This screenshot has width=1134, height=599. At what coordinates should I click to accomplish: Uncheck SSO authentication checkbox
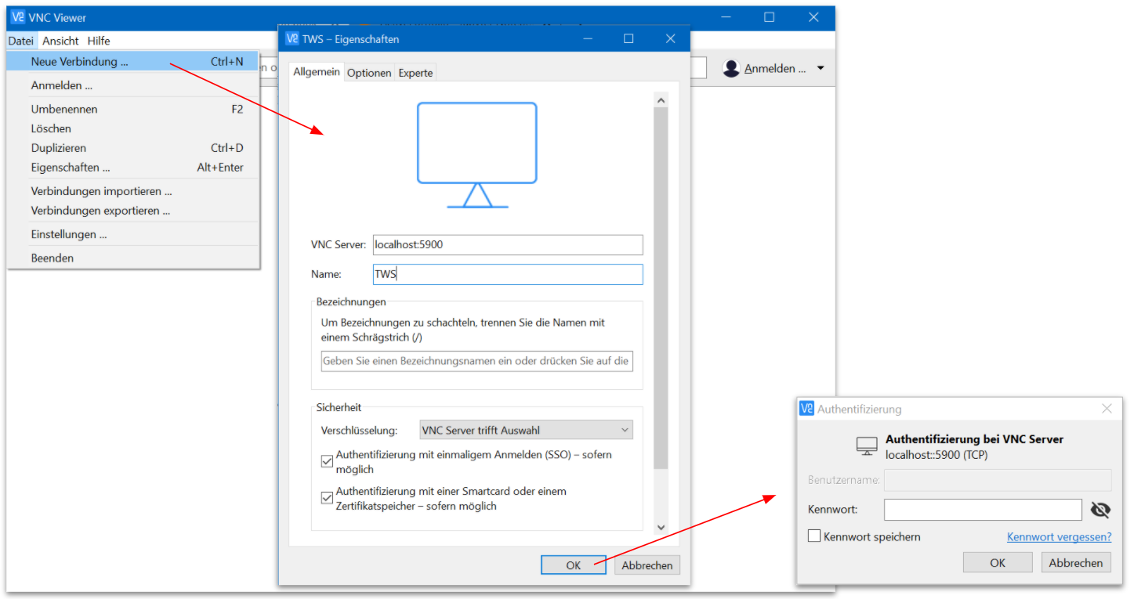point(328,461)
